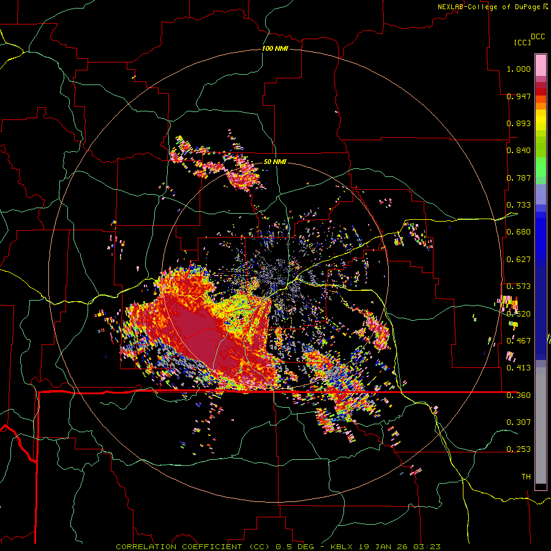
Task: Click the DCC product label
Action: click(x=538, y=37)
